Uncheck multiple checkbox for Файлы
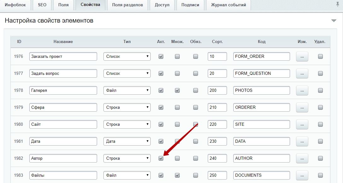Viewport: 343px width, 183px height. pos(177,175)
